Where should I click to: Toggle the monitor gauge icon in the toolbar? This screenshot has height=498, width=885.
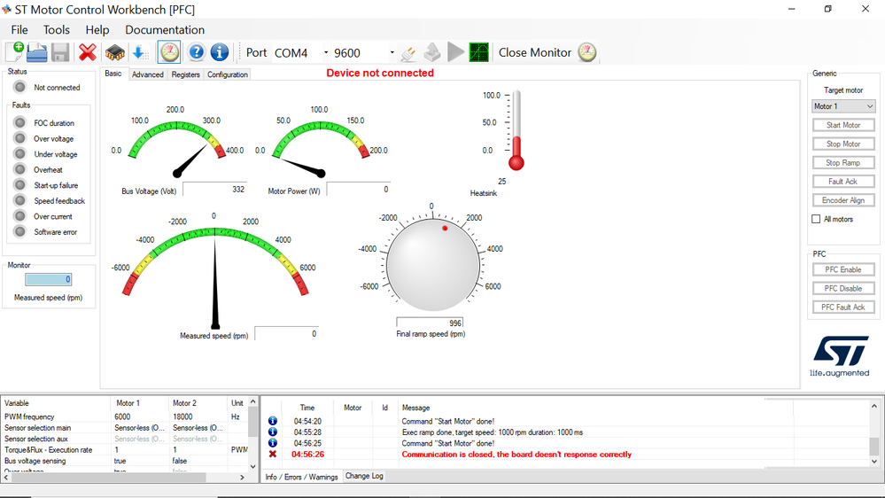coord(169,52)
